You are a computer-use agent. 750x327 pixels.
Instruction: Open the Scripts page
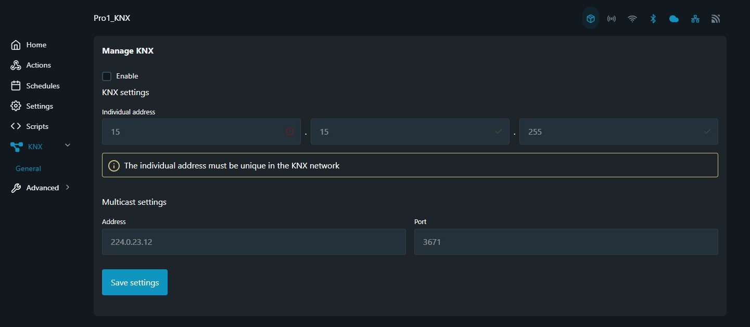coord(37,126)
